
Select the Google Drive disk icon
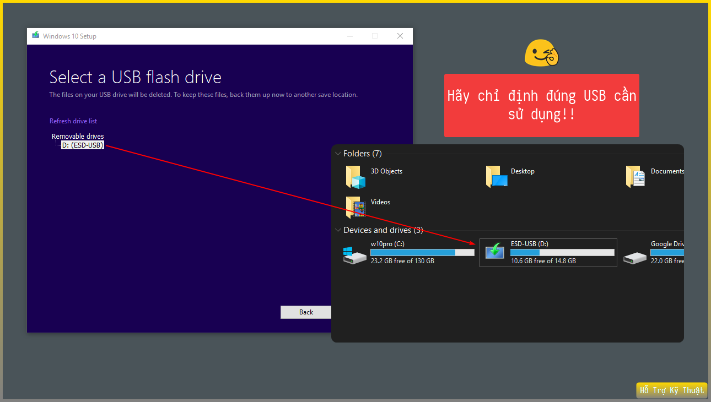[x=634, y=257]
